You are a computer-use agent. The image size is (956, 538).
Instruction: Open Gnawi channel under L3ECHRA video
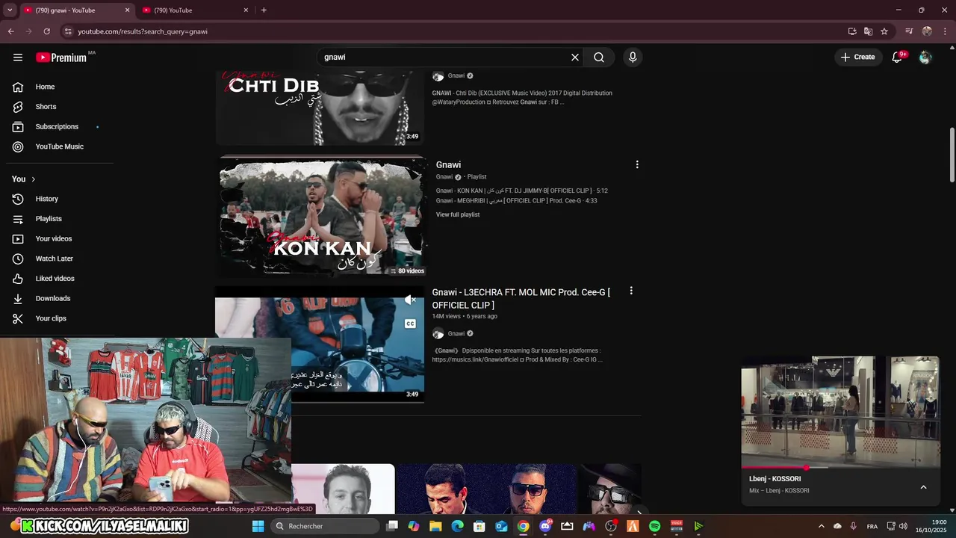[456, 333]
